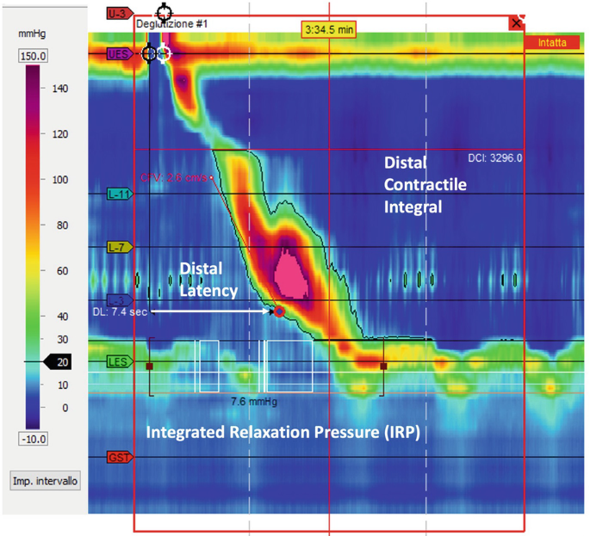Image resolution: width=590 pixels, height=536 pixels.
Task: Click the red-circled distal latency point
Action: (279, 311)
